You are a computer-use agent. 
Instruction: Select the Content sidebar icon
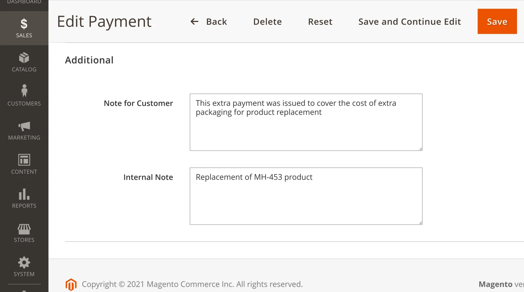pyautogui.click(x=24, y=164)
